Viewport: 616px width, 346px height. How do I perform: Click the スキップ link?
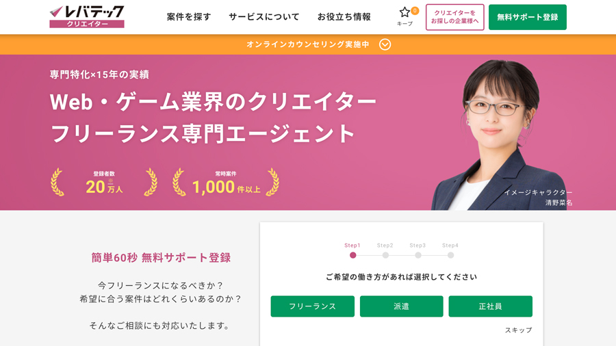pos(518,330)
